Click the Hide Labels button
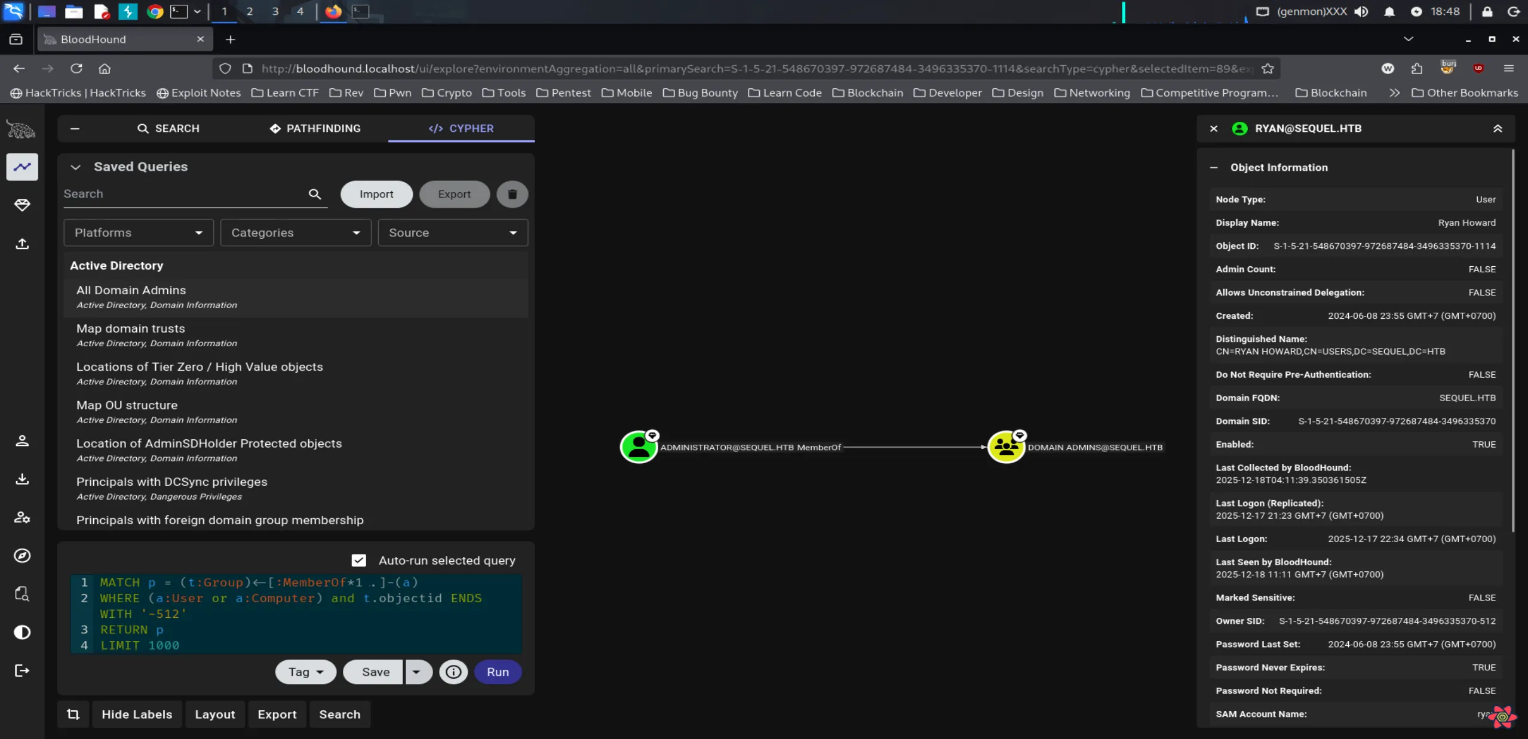The width and height of the screenshot is (1528, 739). tap(137, 714)
